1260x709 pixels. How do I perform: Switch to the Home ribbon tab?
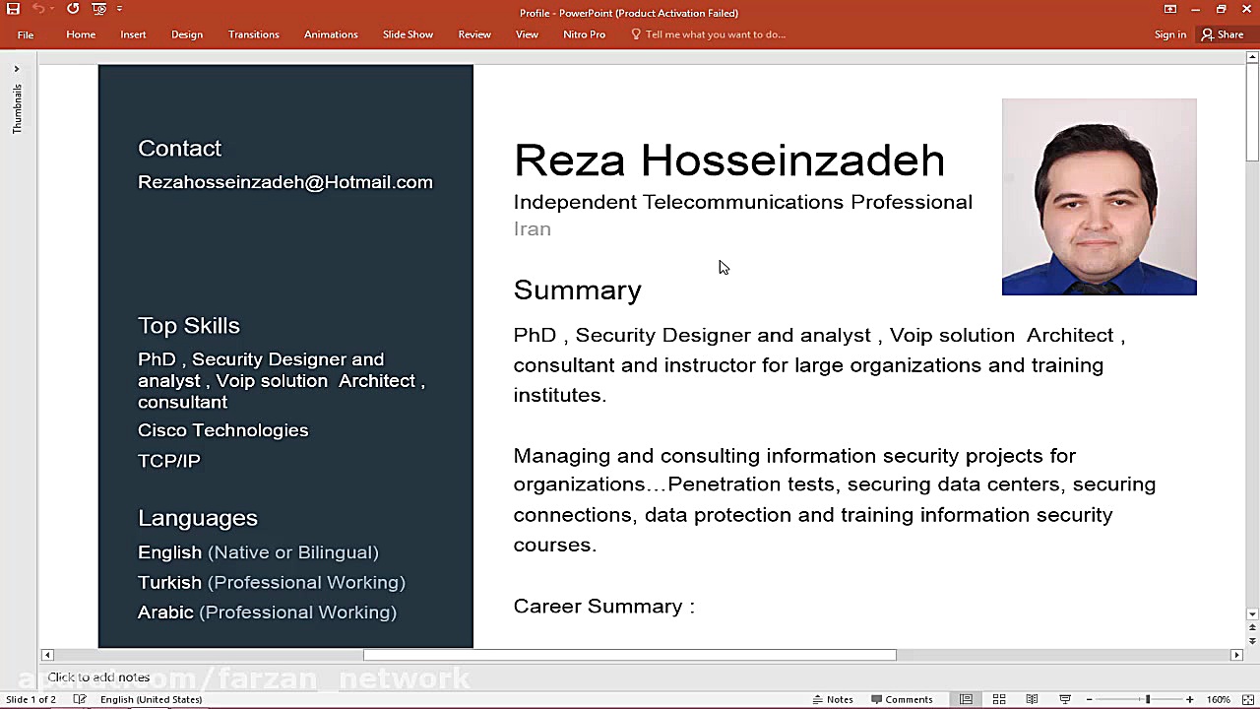coord(81,34)
